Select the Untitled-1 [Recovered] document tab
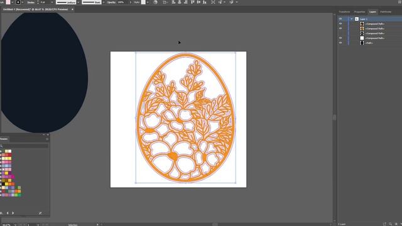 pos(36,9)
